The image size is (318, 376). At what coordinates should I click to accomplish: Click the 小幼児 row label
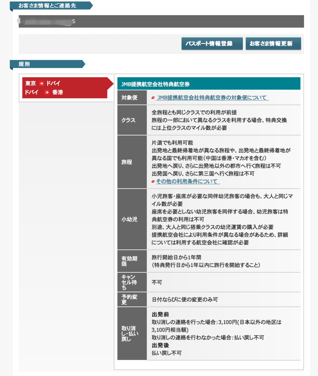132,219
